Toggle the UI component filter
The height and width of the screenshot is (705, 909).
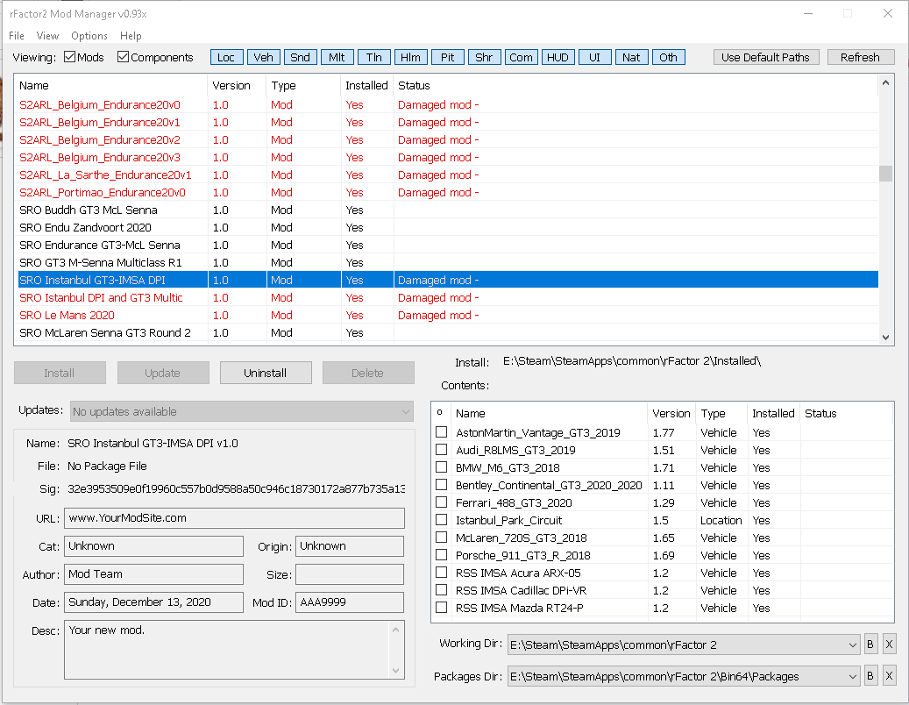click(595, 57)
